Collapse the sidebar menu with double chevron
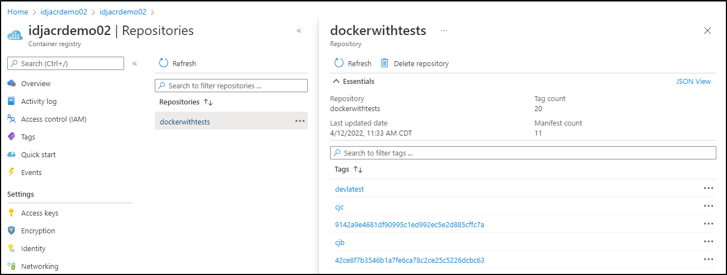 point(135,63)
